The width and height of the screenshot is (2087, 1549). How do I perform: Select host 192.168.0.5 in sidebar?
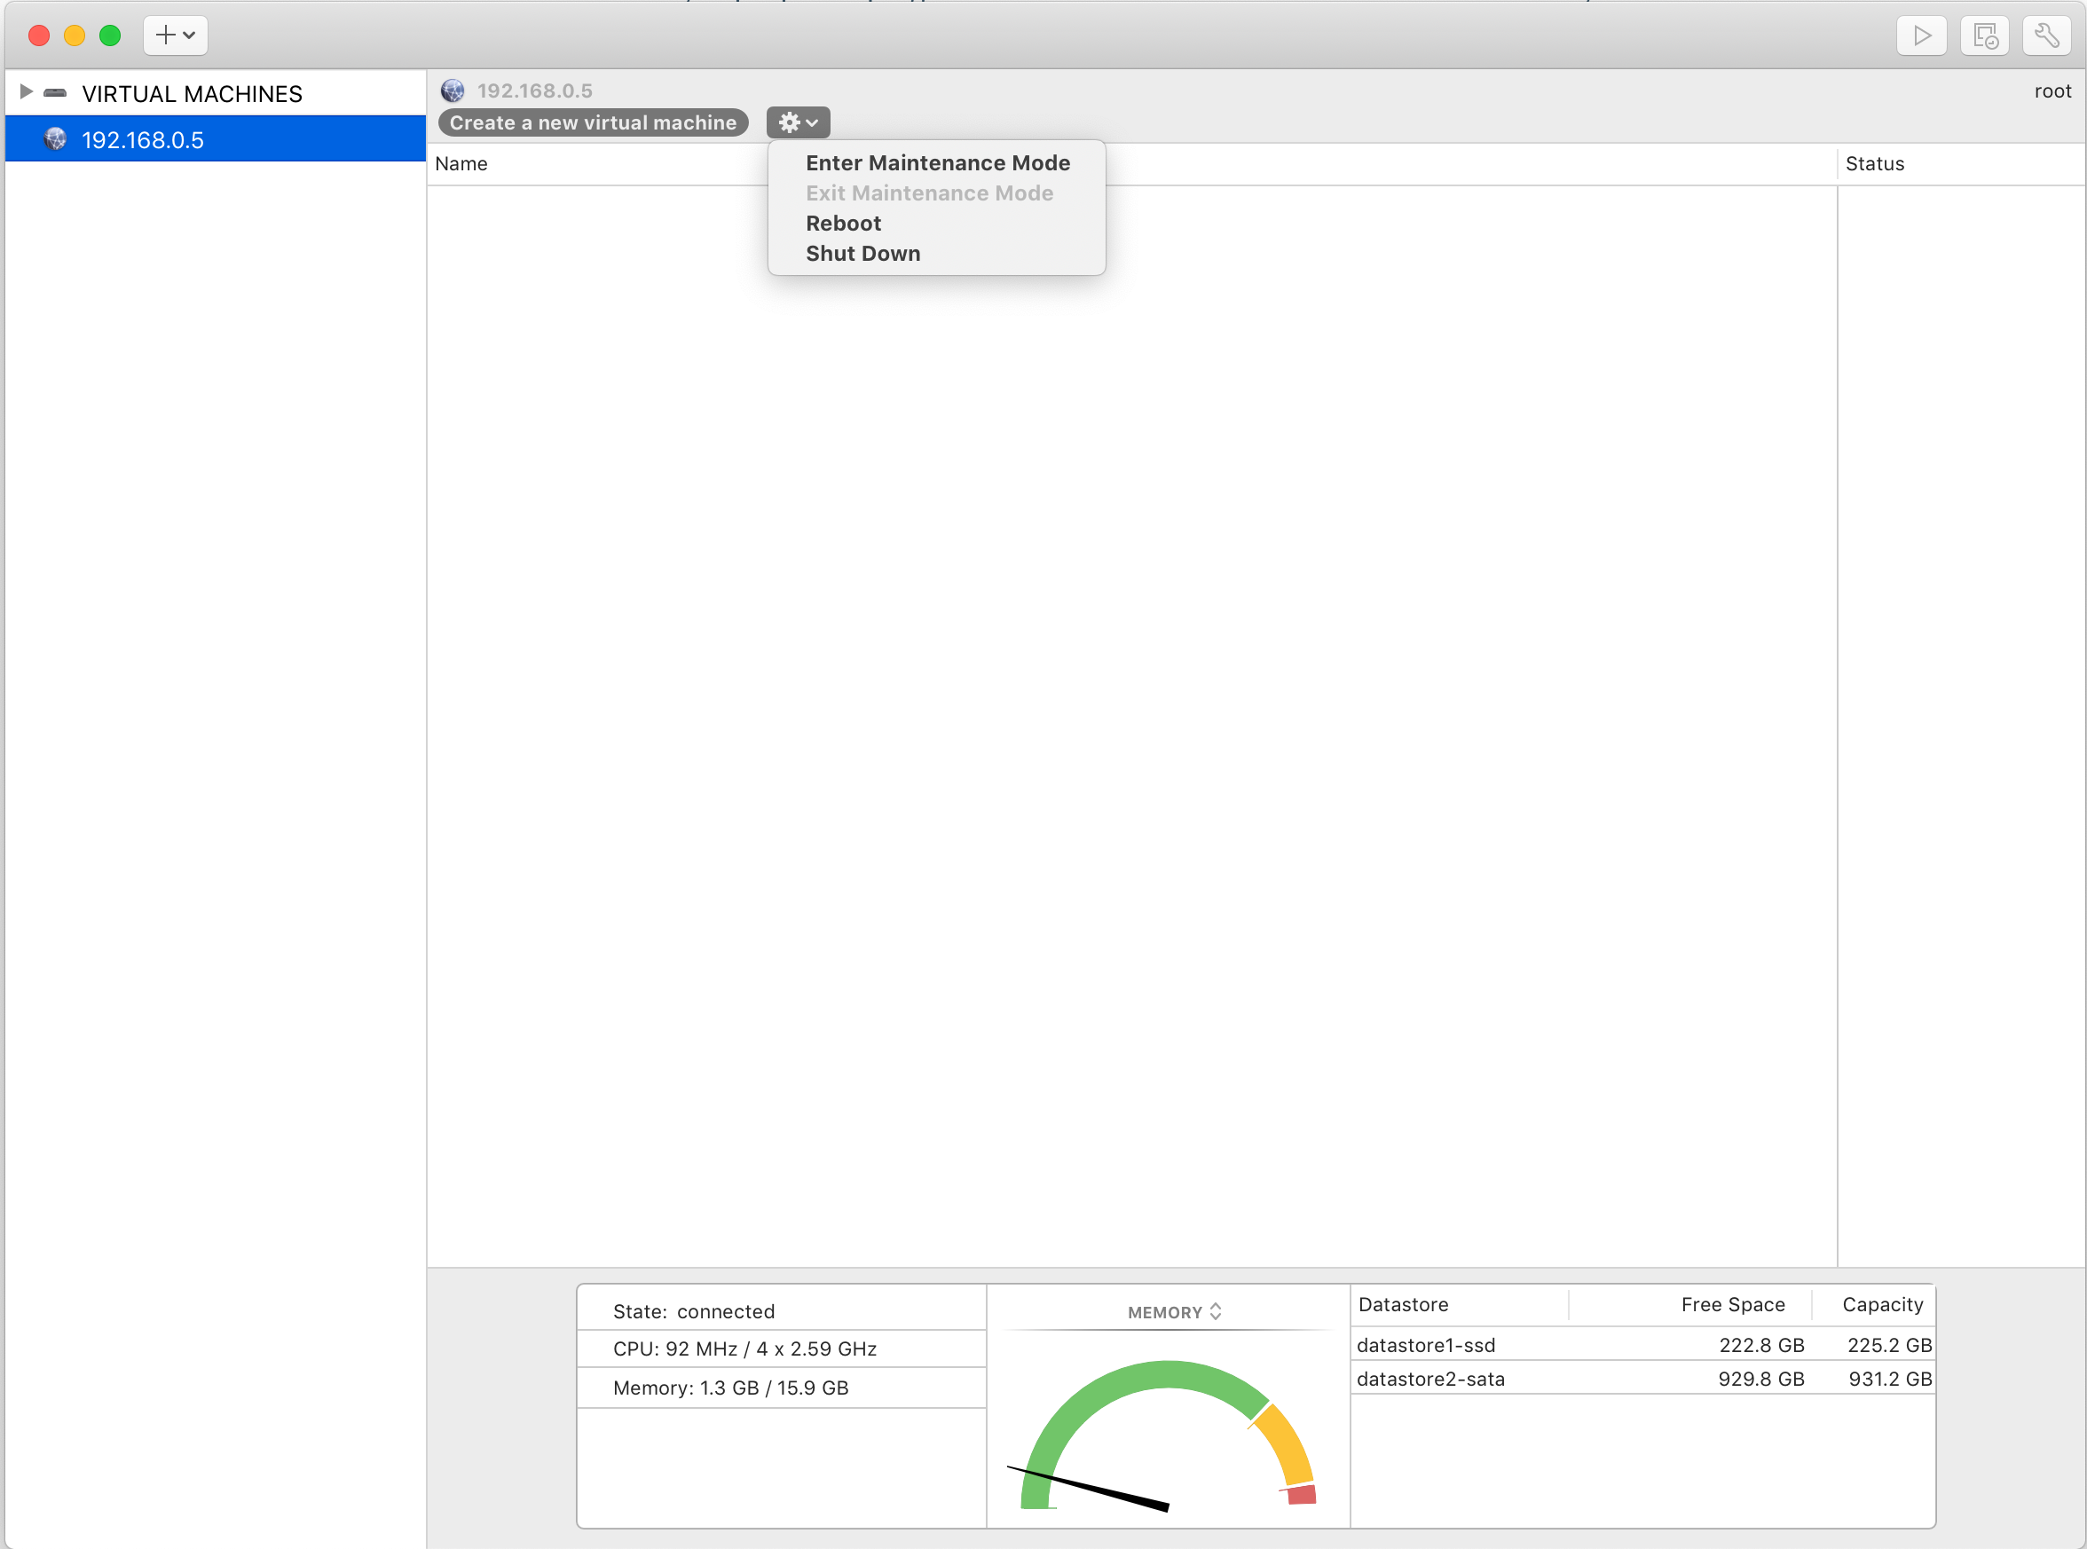click(143, 139)
